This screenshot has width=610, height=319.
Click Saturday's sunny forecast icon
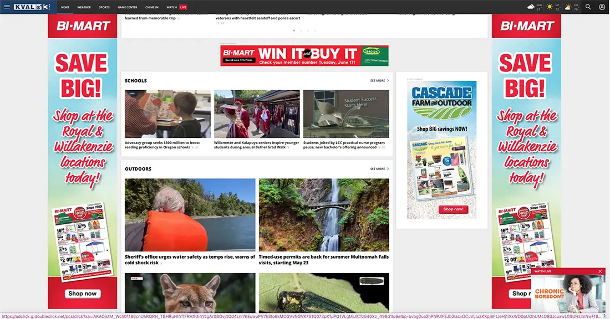pos(550,7)
